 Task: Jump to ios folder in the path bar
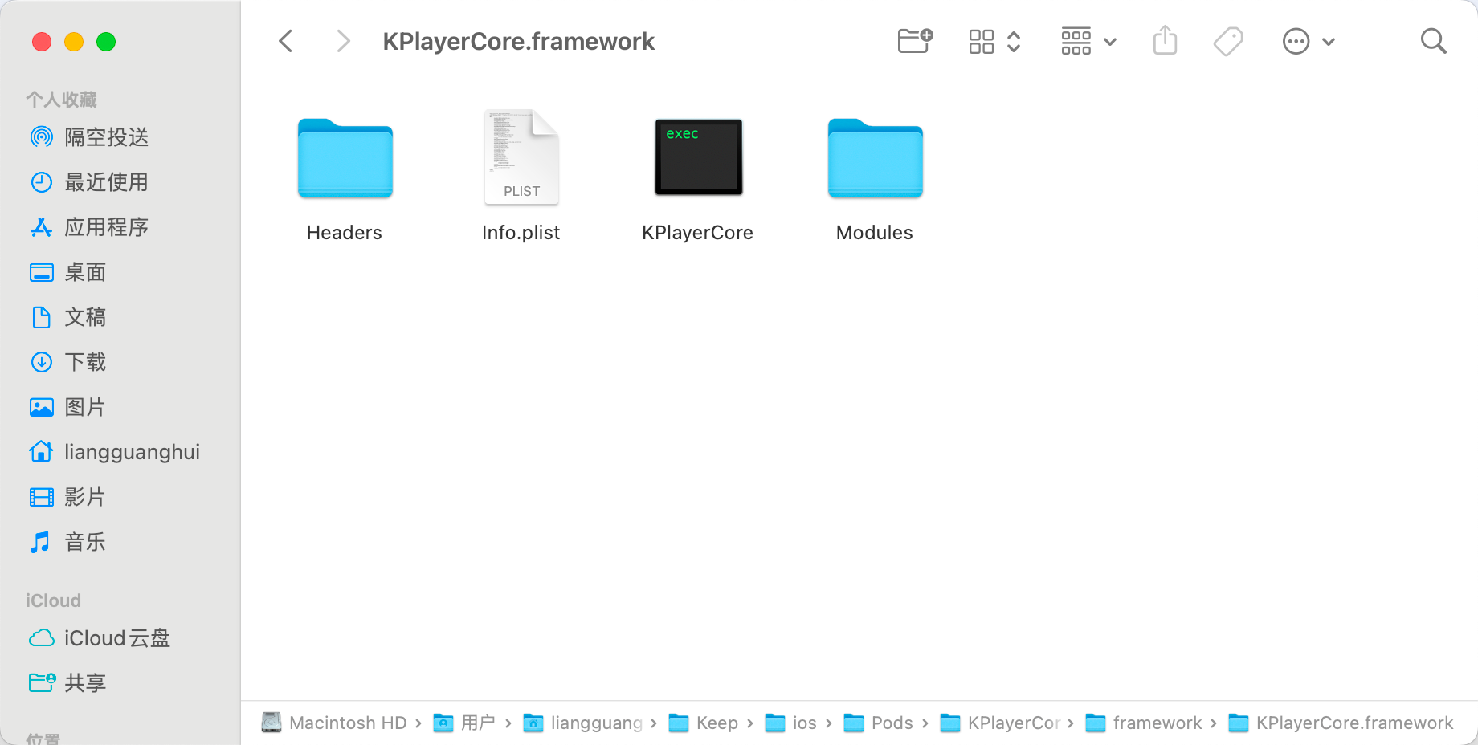click(791, 723)
